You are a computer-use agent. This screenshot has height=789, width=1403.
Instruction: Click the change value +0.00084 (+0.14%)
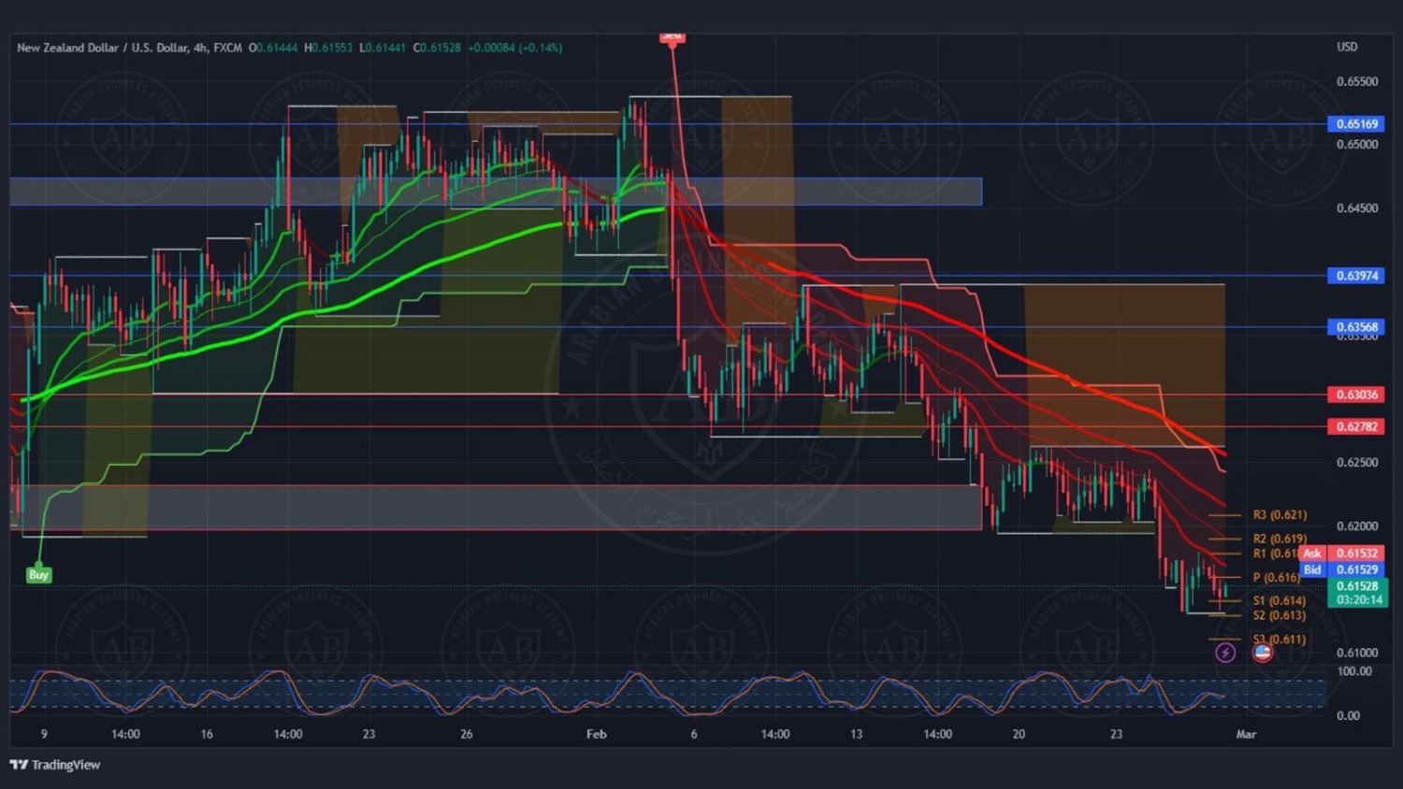[x=515, y=48]
